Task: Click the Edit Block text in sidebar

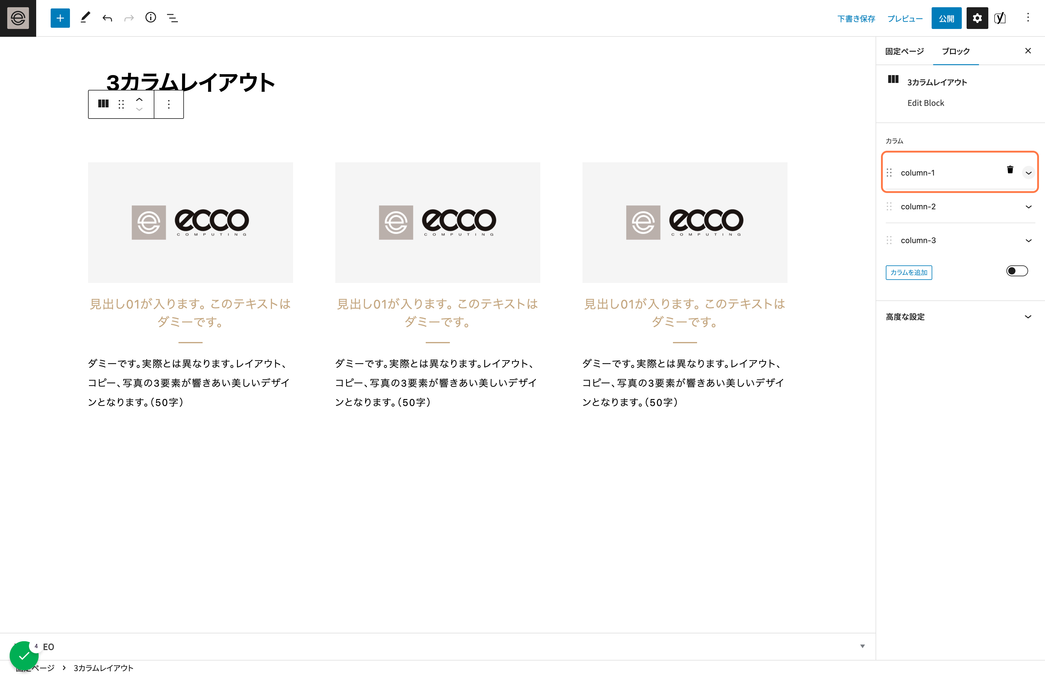Action: coord(925,103)
